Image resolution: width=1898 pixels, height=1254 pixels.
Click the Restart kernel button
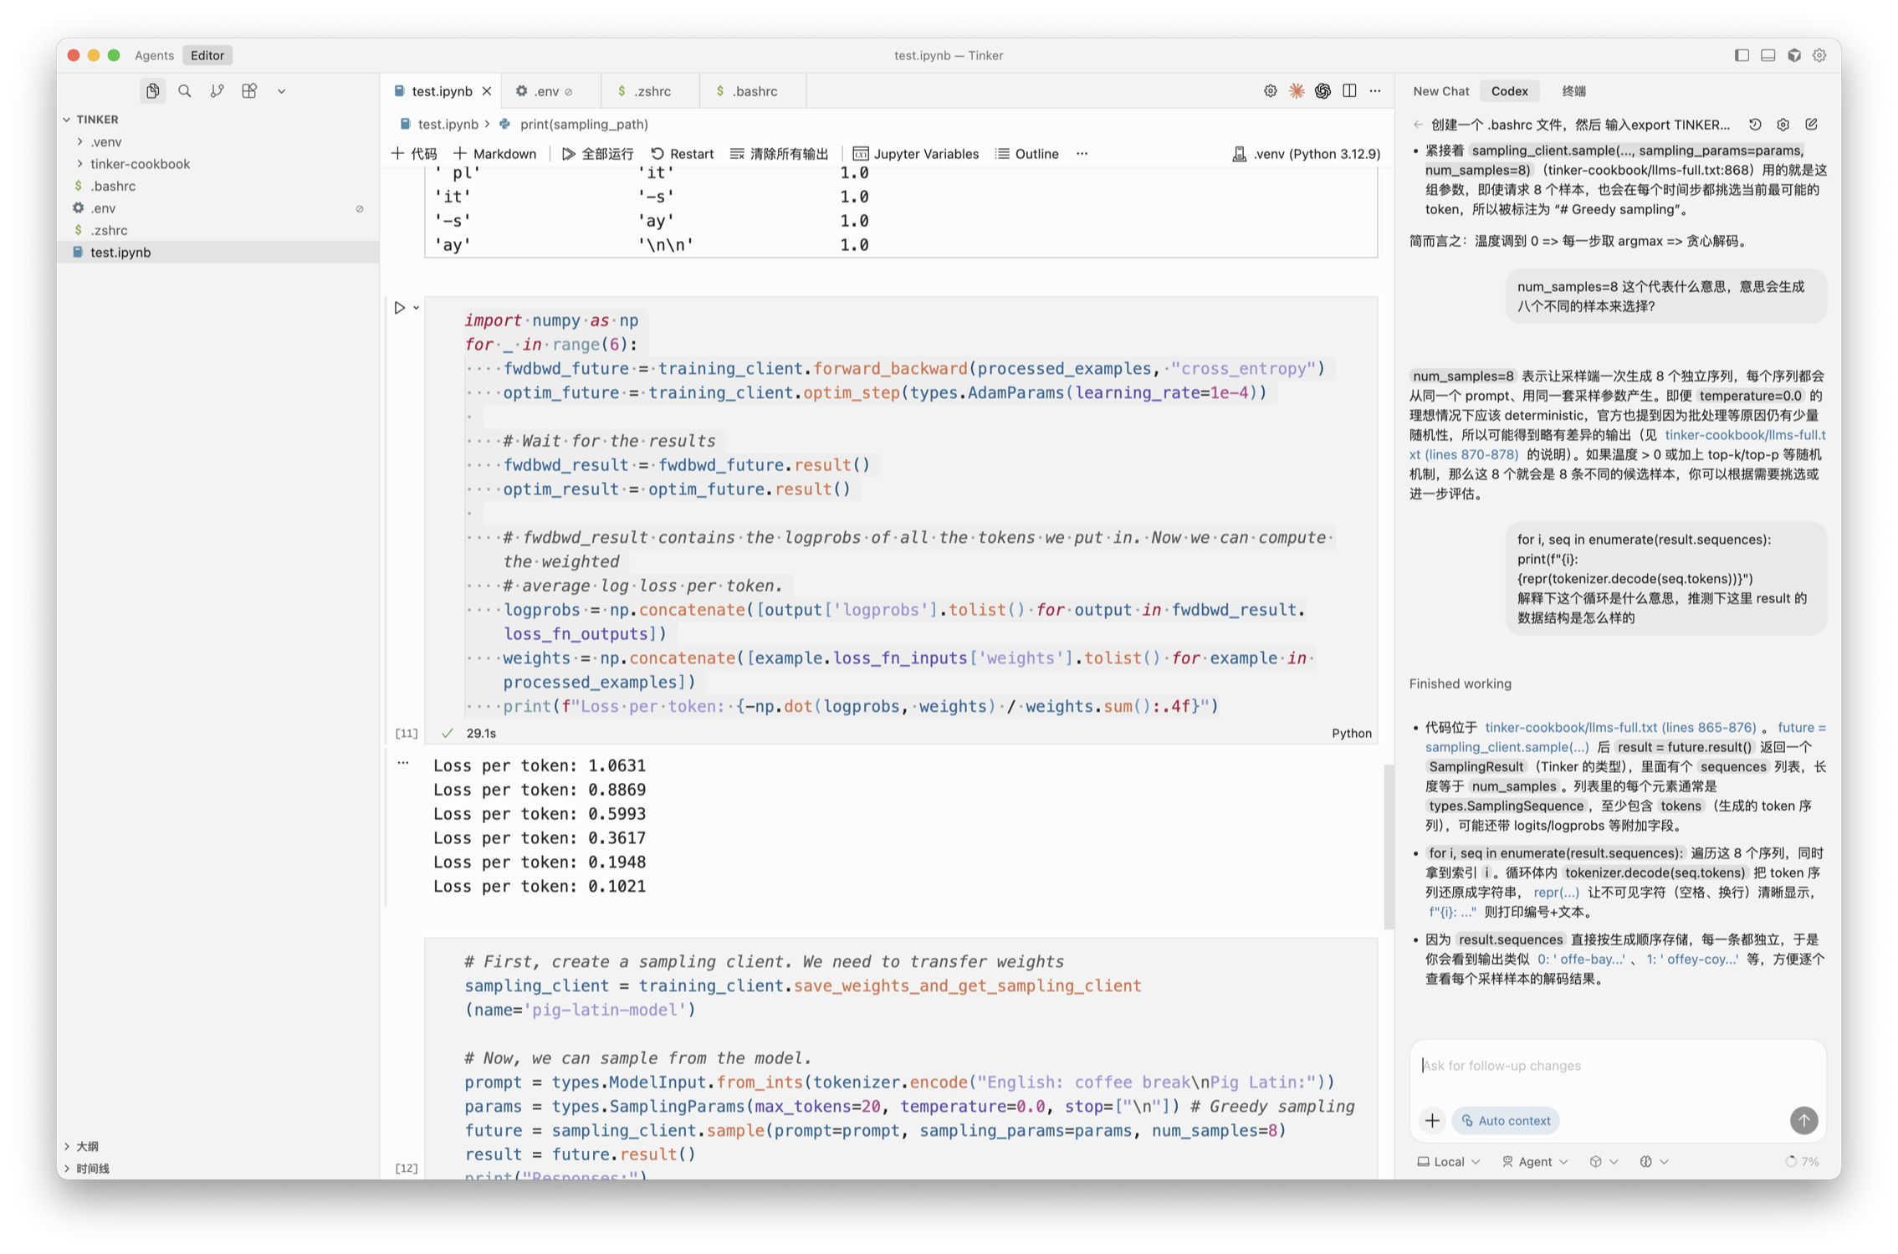pos(682,154)
